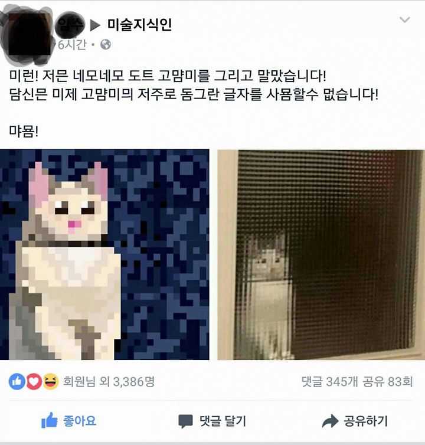Click the share arrow icon
Screen dimensions: 425x445
pos(330,421)
